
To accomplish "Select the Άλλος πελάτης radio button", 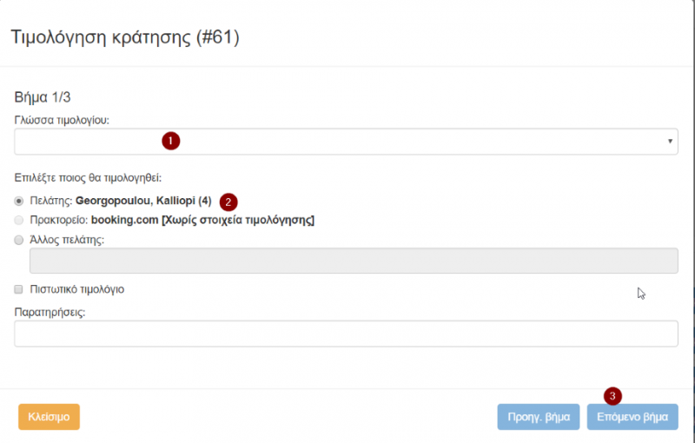I will [20, 241].
